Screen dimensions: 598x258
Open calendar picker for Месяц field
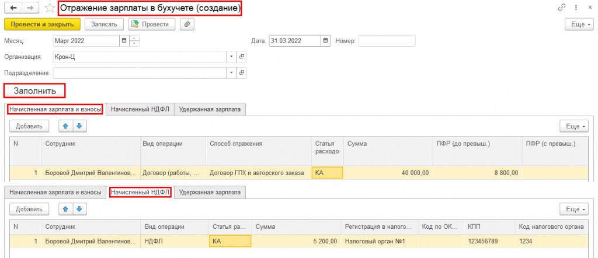pos(123,41)
